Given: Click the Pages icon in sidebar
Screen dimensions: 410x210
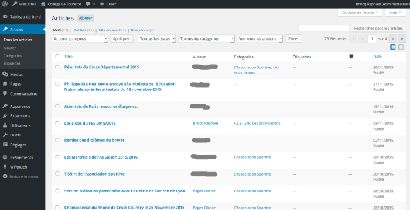Looking at the screenshot, I should click(x=5, y=84).
